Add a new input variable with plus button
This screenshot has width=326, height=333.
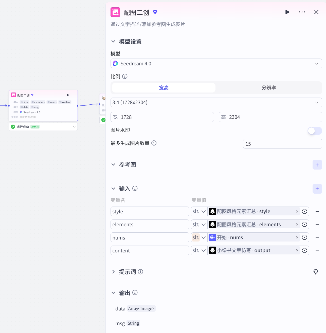tap(317, 189)
